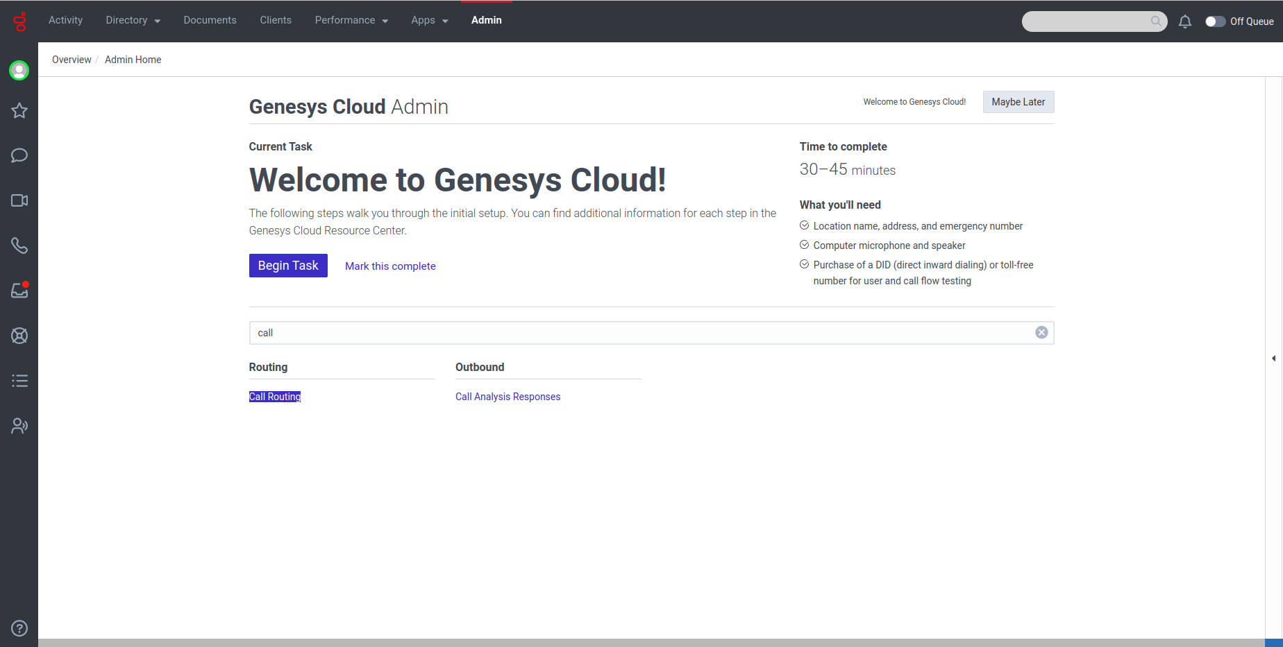Select 'Location name, address, and emergency number' text
1283x647 pixels.
click(918, 226)
